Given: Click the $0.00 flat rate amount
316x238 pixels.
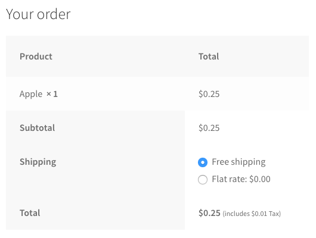Looking at the screenshot, I should pos(260,179).
